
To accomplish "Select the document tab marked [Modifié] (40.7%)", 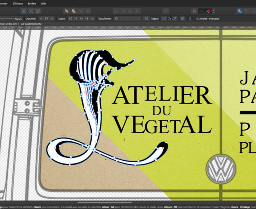I will (21, 24).
